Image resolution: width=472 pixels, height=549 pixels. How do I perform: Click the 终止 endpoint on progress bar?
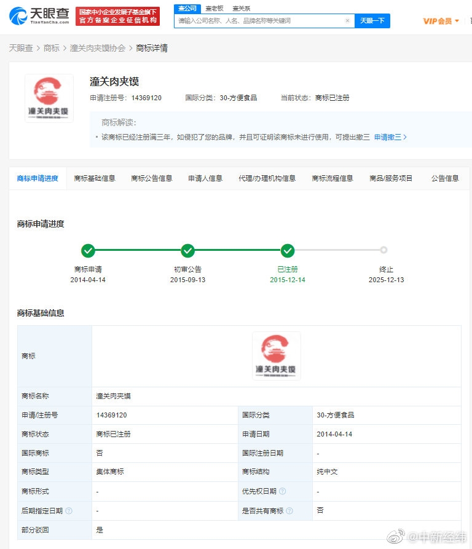[383, 250]
